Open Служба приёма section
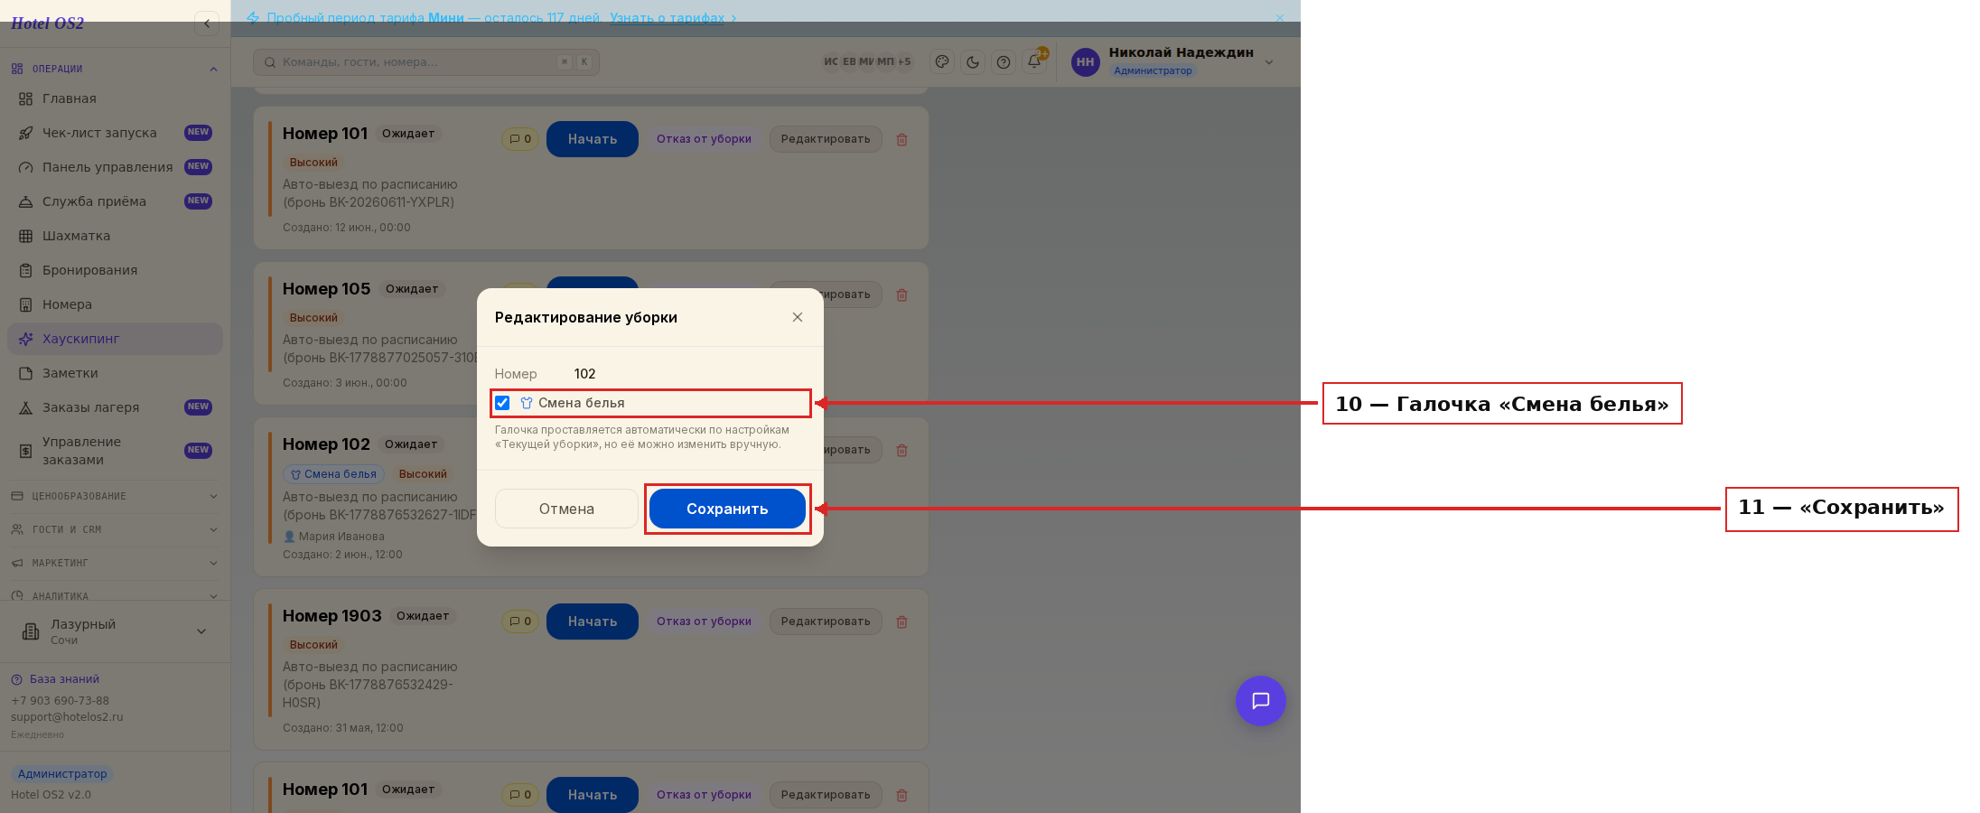The height and width of the screenshot is (813, 1980). coord(115,201)
